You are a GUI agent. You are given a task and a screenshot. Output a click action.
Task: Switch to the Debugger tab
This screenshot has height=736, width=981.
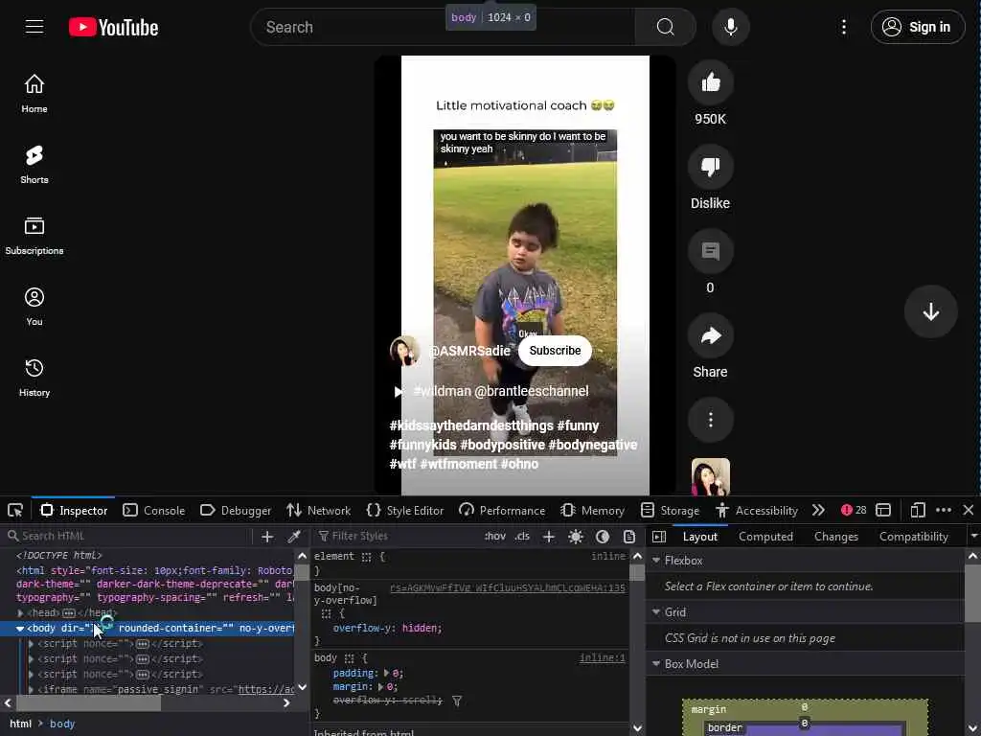click(236, 510)
